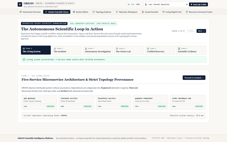Click the payment-simulator VERIFIED badge

pyautogui.click(x=162, y=106)
